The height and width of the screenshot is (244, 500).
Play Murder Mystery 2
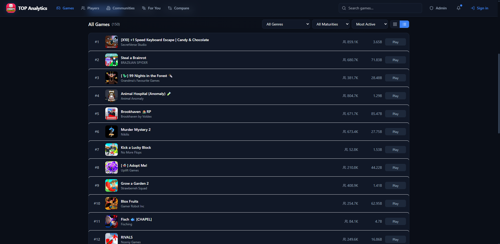coord(396,132)
